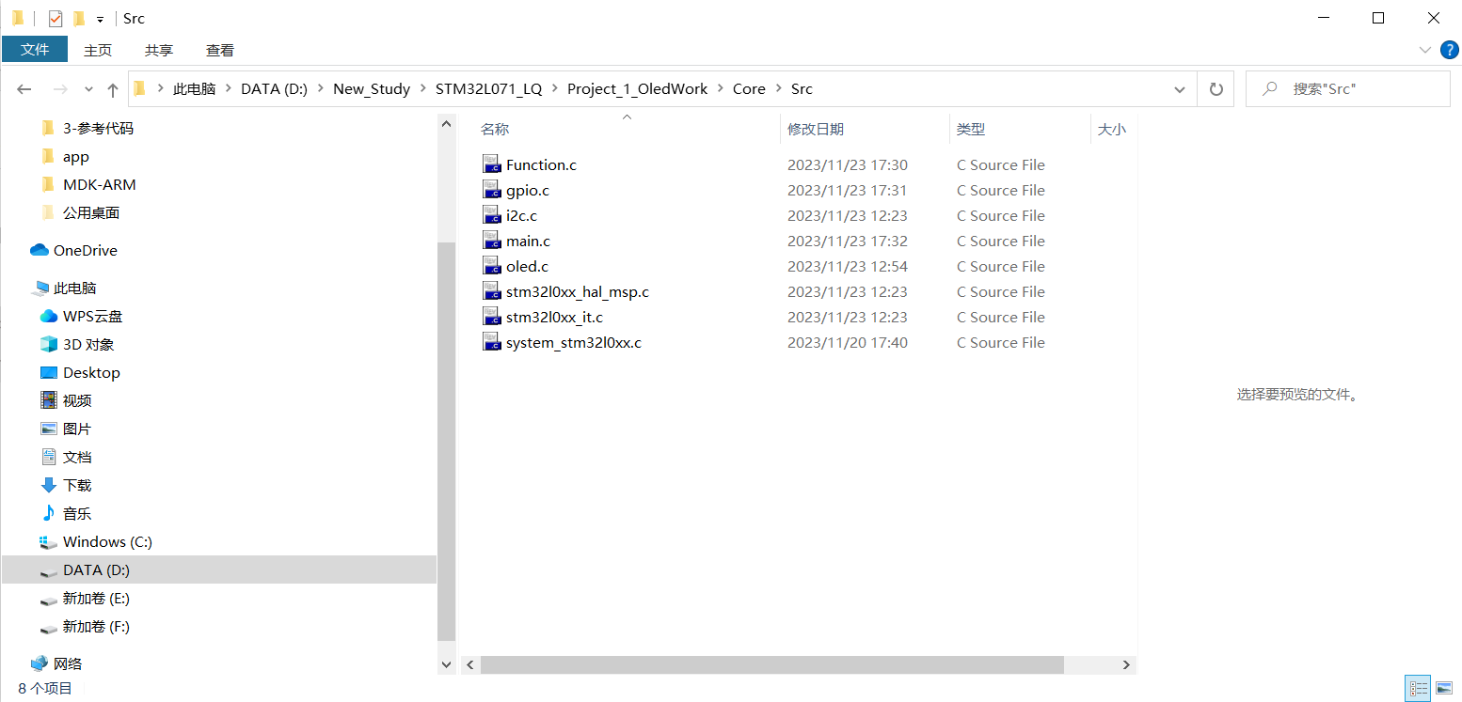Go up one folder level arrow
1462x702 pixels.
coord(113,89)
